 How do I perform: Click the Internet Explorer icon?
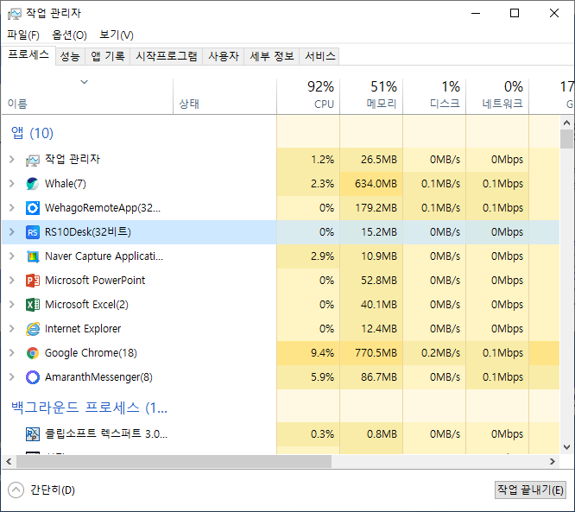(x=33, y=329)
